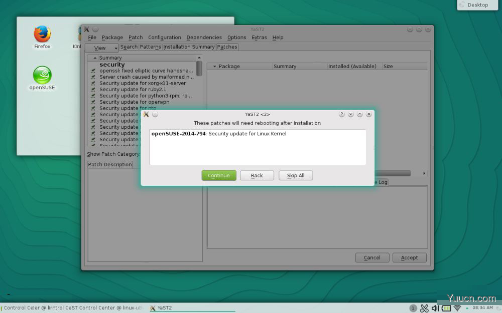Toggle the ruby2.1 security update status
The image size is (502, 313).
click(x=93, y=90)
